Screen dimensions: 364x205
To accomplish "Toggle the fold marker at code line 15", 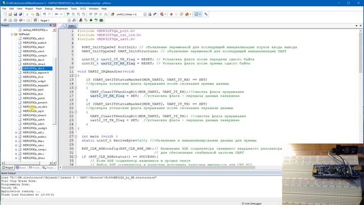I will pyautogui.click(x=76, y=88).
